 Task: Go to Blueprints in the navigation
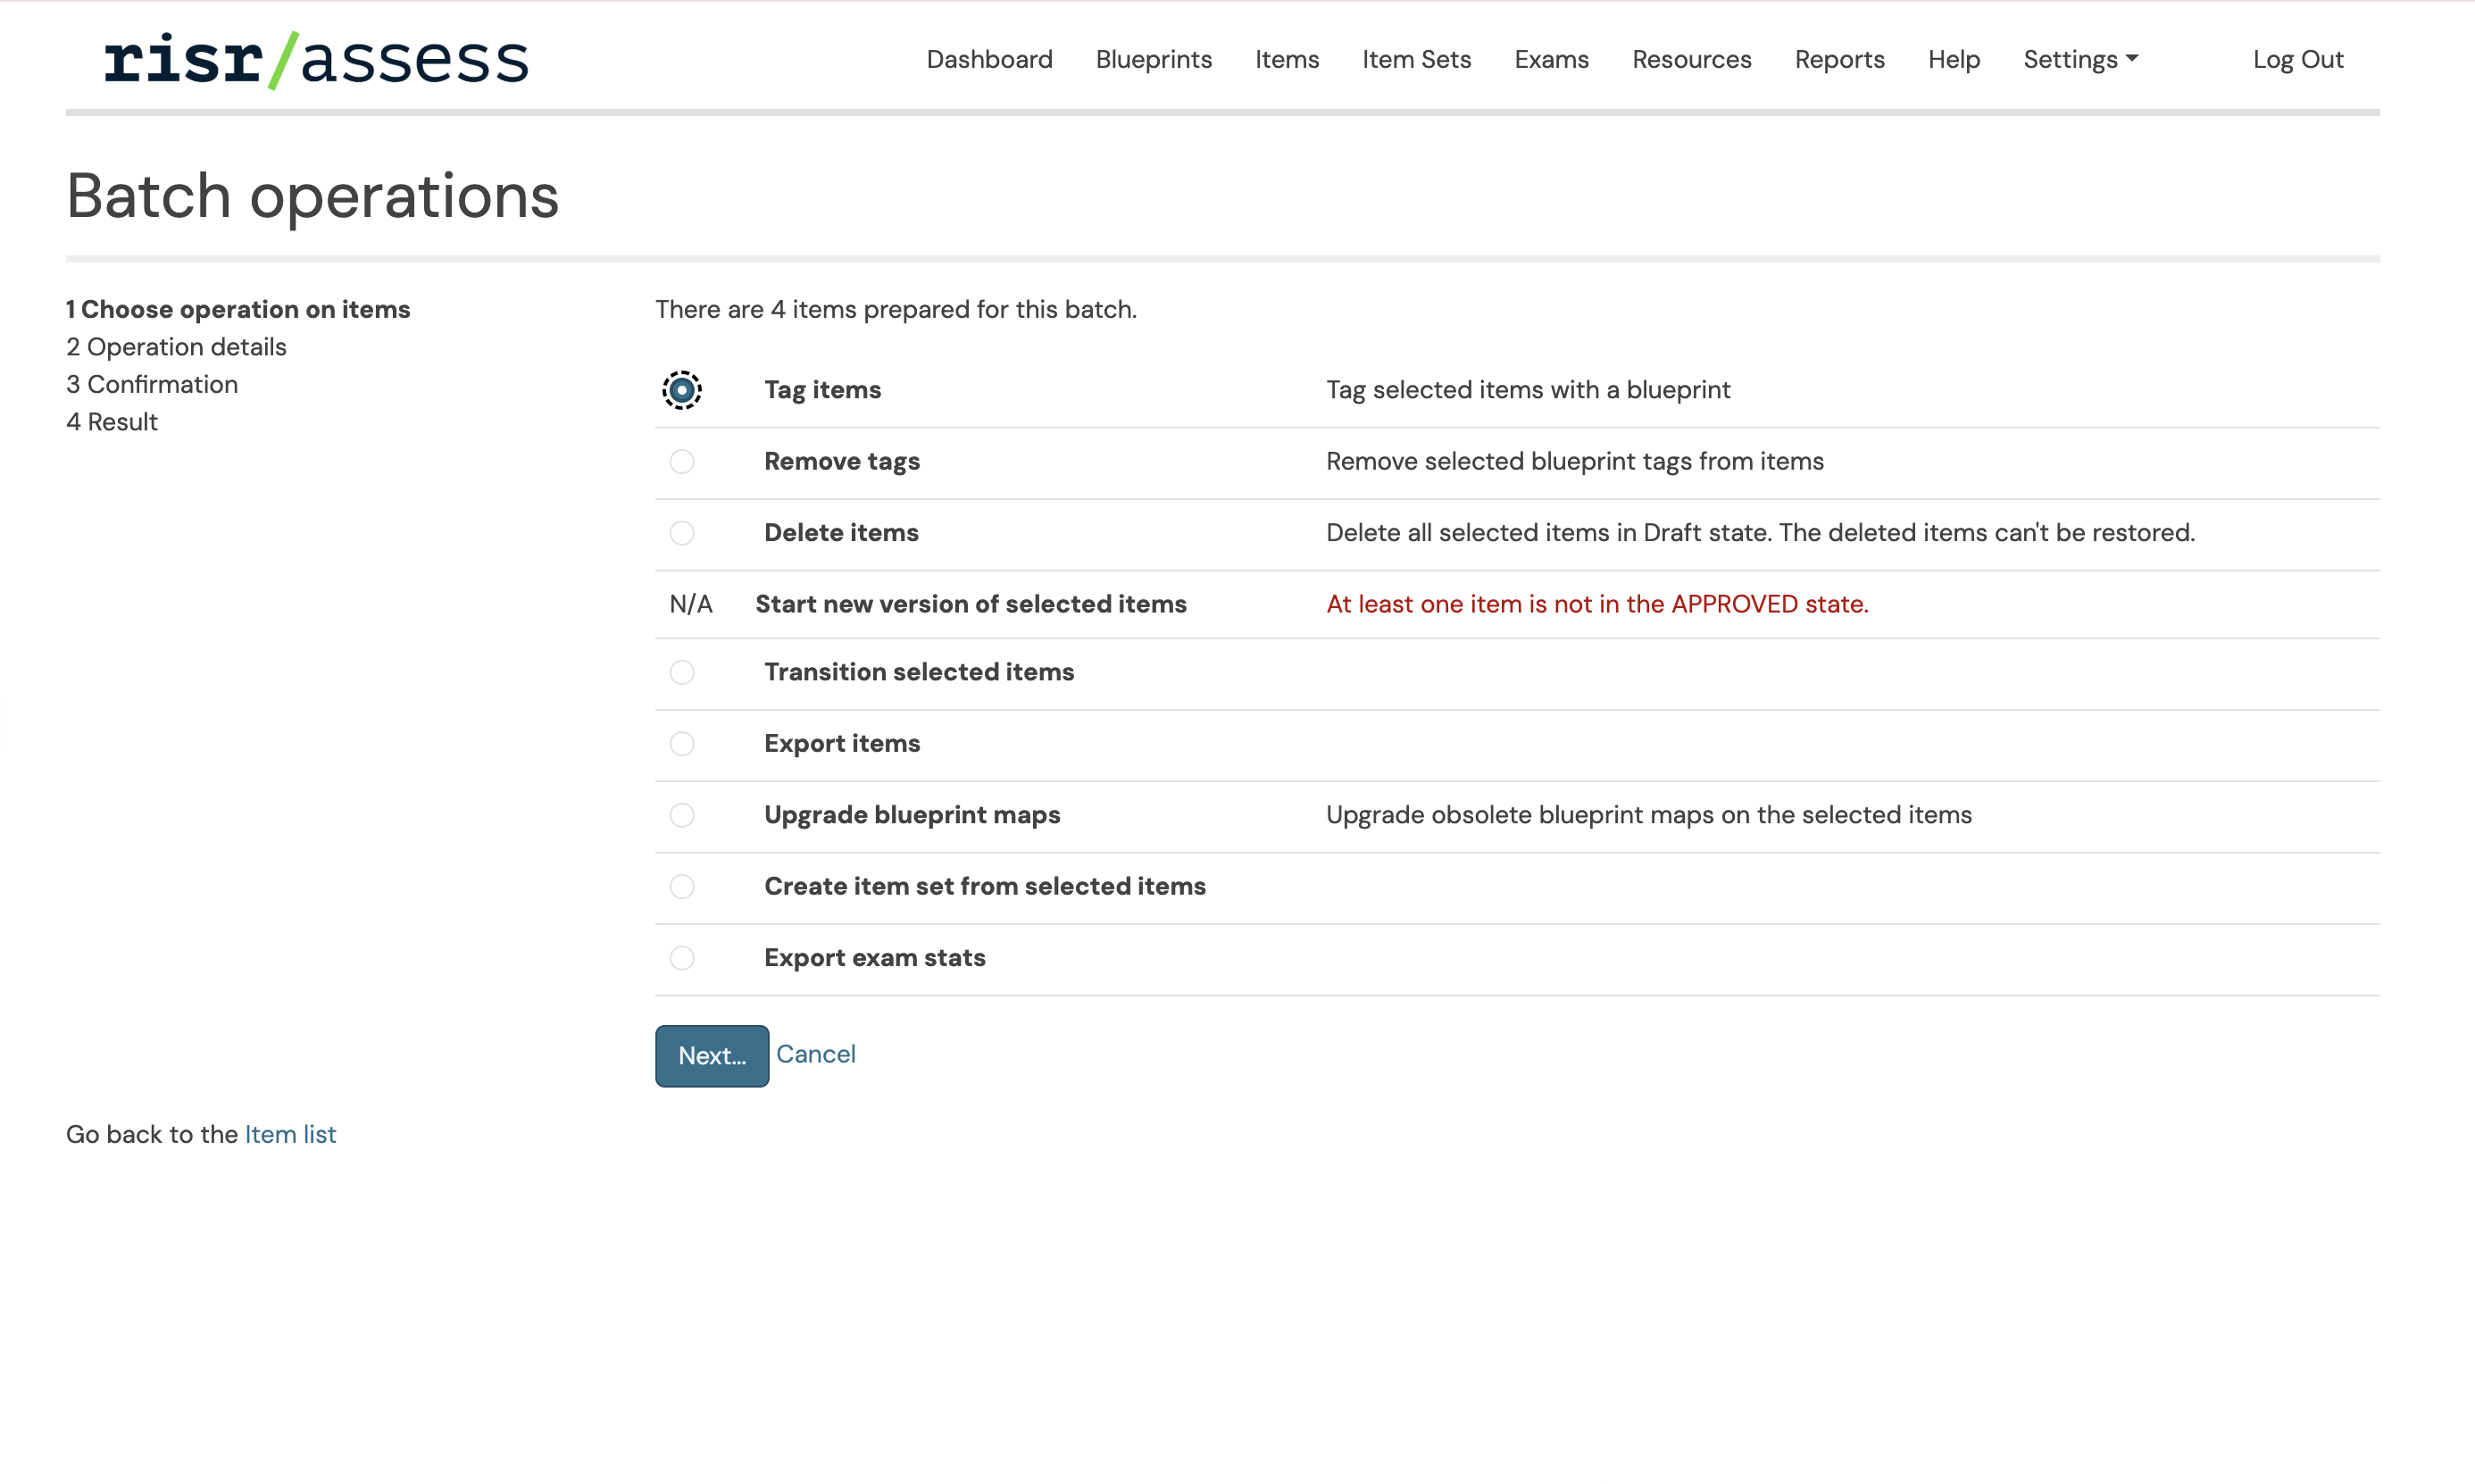[x=1153, y=60]
